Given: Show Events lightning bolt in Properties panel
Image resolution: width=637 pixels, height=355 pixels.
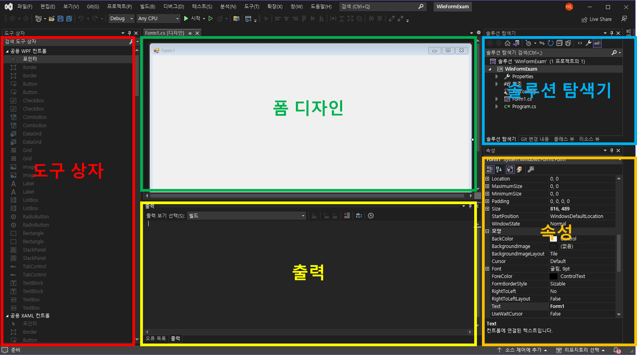Looking at the screenshot, I should coord(519,169).
